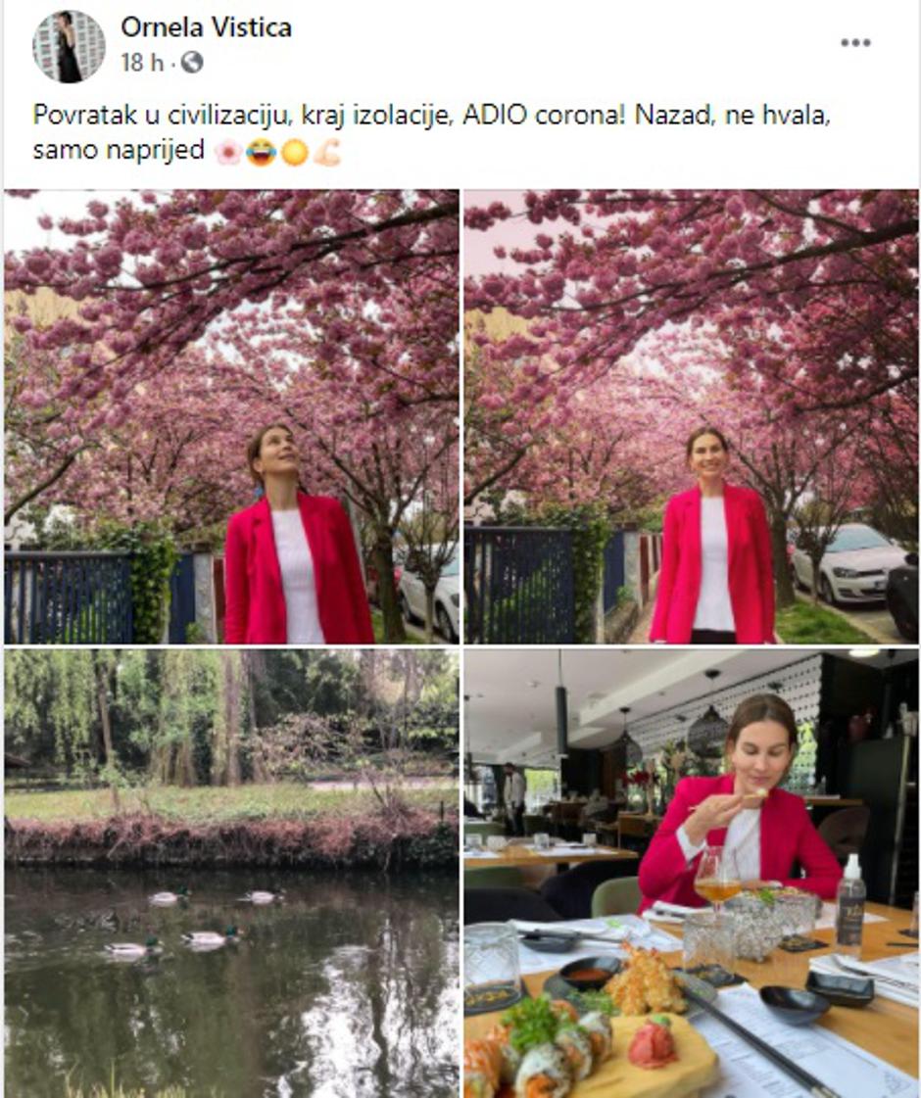Click the laughing-with-tears emoji
Image resolution: width=921 pixels, height=1098 pixels.
(x=262, y=152)
